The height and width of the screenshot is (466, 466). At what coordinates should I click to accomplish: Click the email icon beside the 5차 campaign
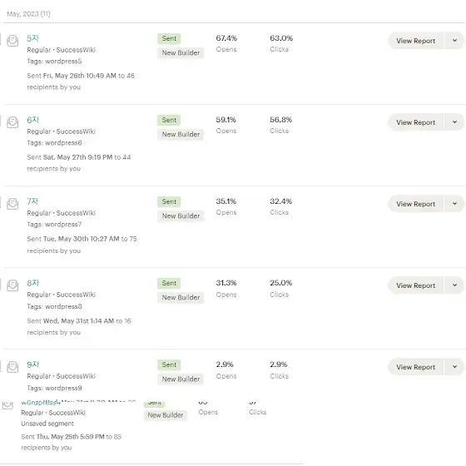12,41
